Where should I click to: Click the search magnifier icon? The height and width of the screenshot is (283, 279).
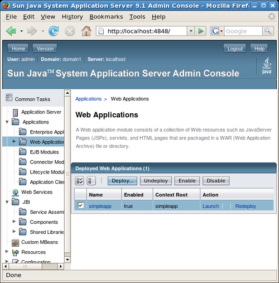coord(268,31)
